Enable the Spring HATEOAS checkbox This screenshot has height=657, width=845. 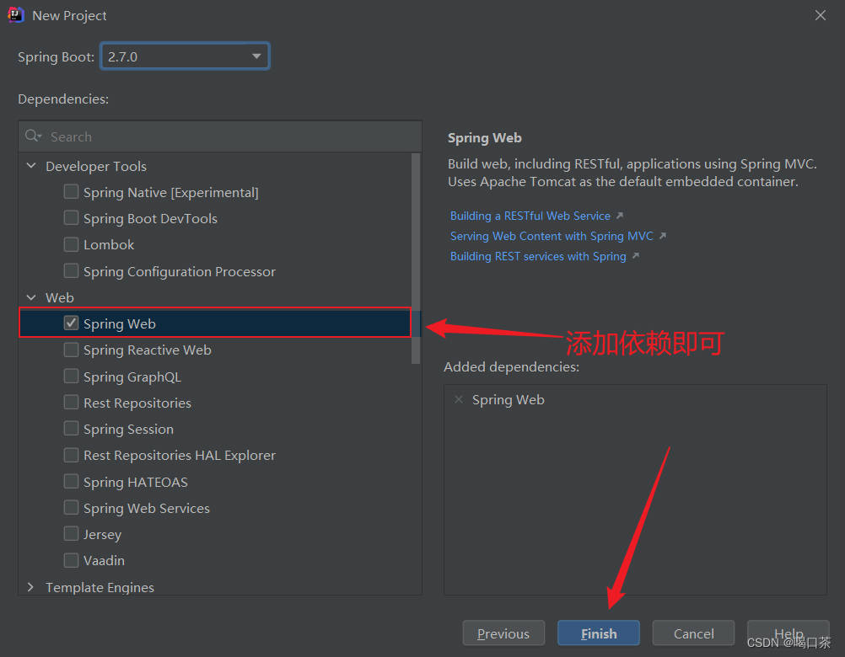pyautogui.click(x=71, y=481)
